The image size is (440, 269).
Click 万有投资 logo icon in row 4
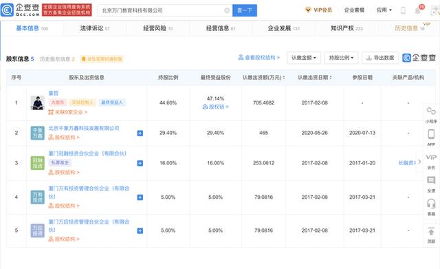click(x=38, y=197)
